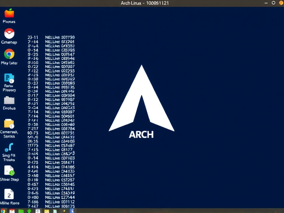Viewport: 284px width, 213px height.
Task: Open the Mithe Rore document shortcut
Action: 9,195
